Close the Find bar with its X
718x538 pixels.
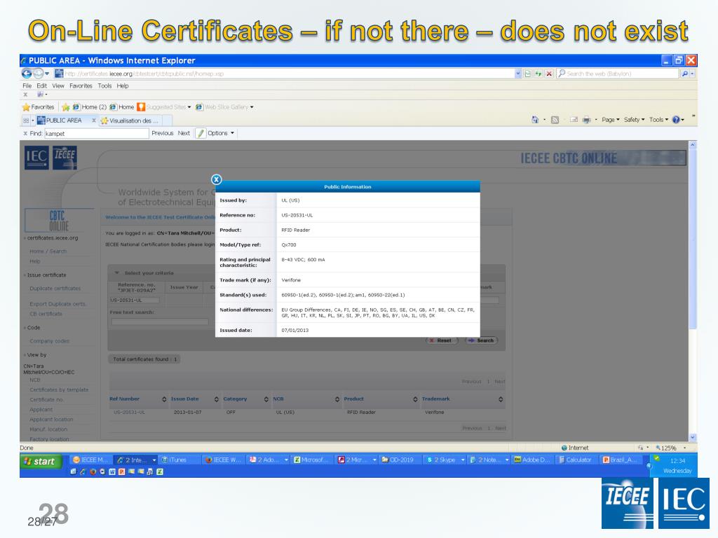(25, 133)
